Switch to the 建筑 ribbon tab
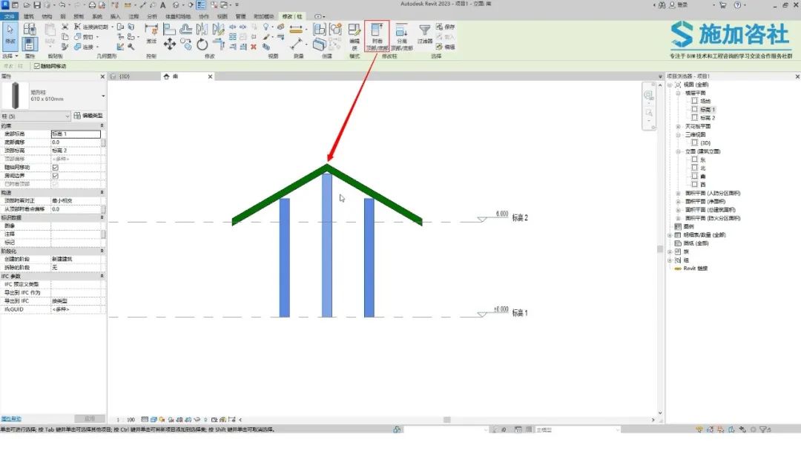801x451 pixels. (29, 16)
